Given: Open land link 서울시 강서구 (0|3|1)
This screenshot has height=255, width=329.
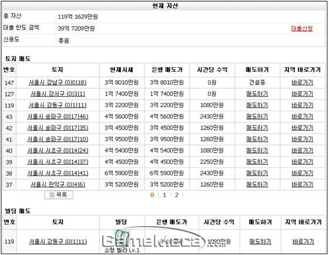Looking at the screenshot, I should coord(58,94).
